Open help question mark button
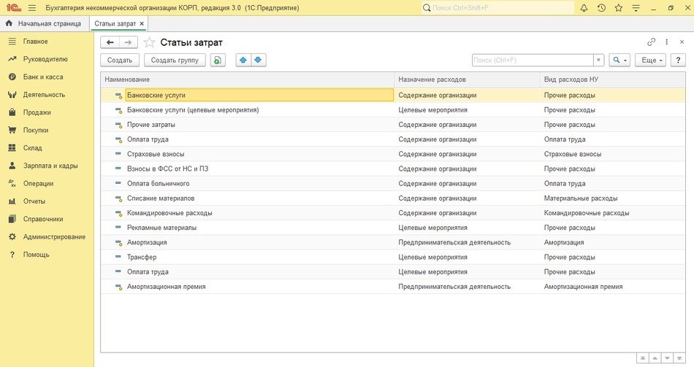The width and height of the screenshot is (694, 367). (x=678, y=60)
